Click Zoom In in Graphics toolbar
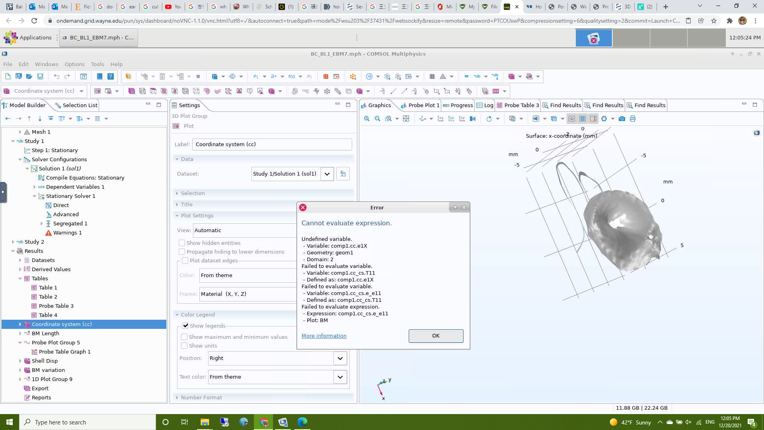Viewport: 764px width, 430px height. (x=366, y=119)
